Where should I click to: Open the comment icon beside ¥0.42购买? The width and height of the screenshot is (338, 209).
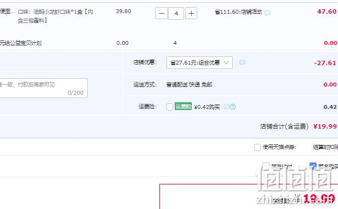click(x=226, y=107)
